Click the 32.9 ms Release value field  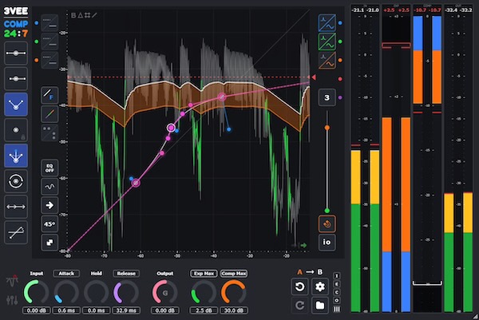coord(126,310)
